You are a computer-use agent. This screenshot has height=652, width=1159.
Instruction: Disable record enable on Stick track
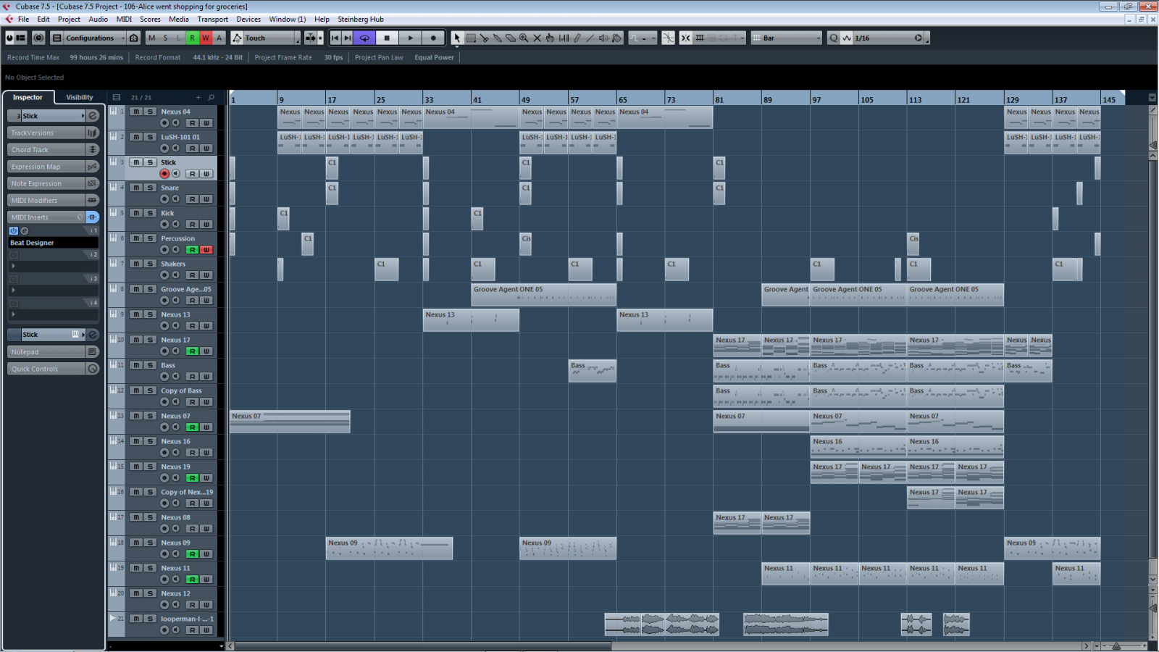coord(164,174)
